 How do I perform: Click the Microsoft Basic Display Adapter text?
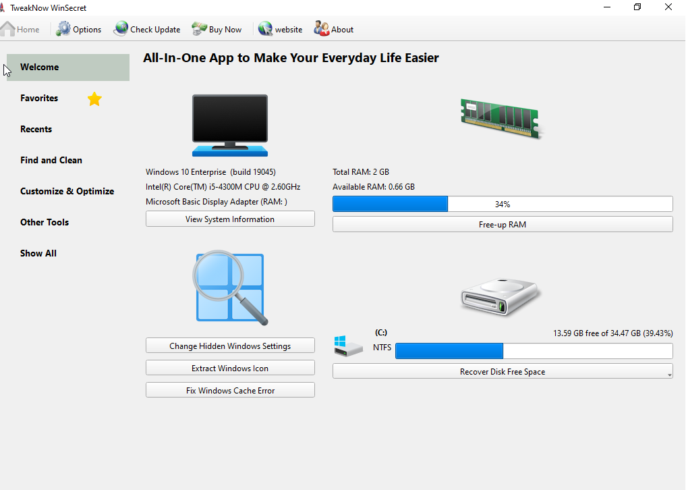click(217, 202)
